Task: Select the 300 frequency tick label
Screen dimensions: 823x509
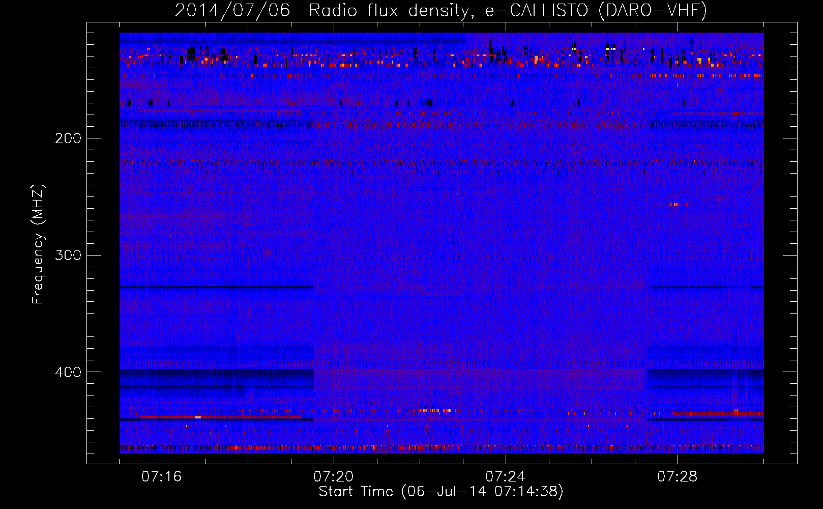Action: pyautogui.click(x=68, y=255)
